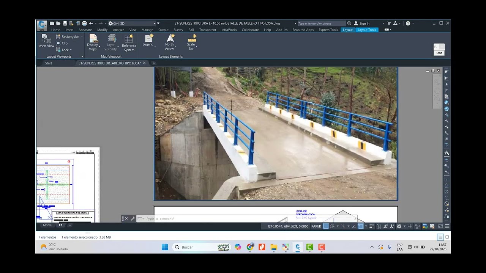Click the Sign In button
Viewport: 486px width, 273px height.
[x=364, y=24]
